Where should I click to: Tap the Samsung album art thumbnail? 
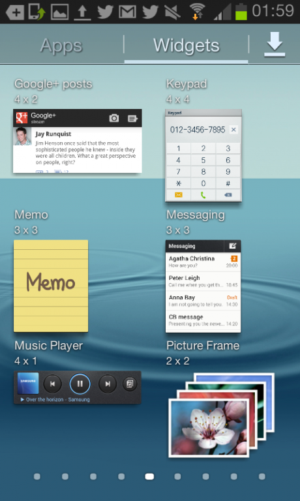(x=28, y=383)
